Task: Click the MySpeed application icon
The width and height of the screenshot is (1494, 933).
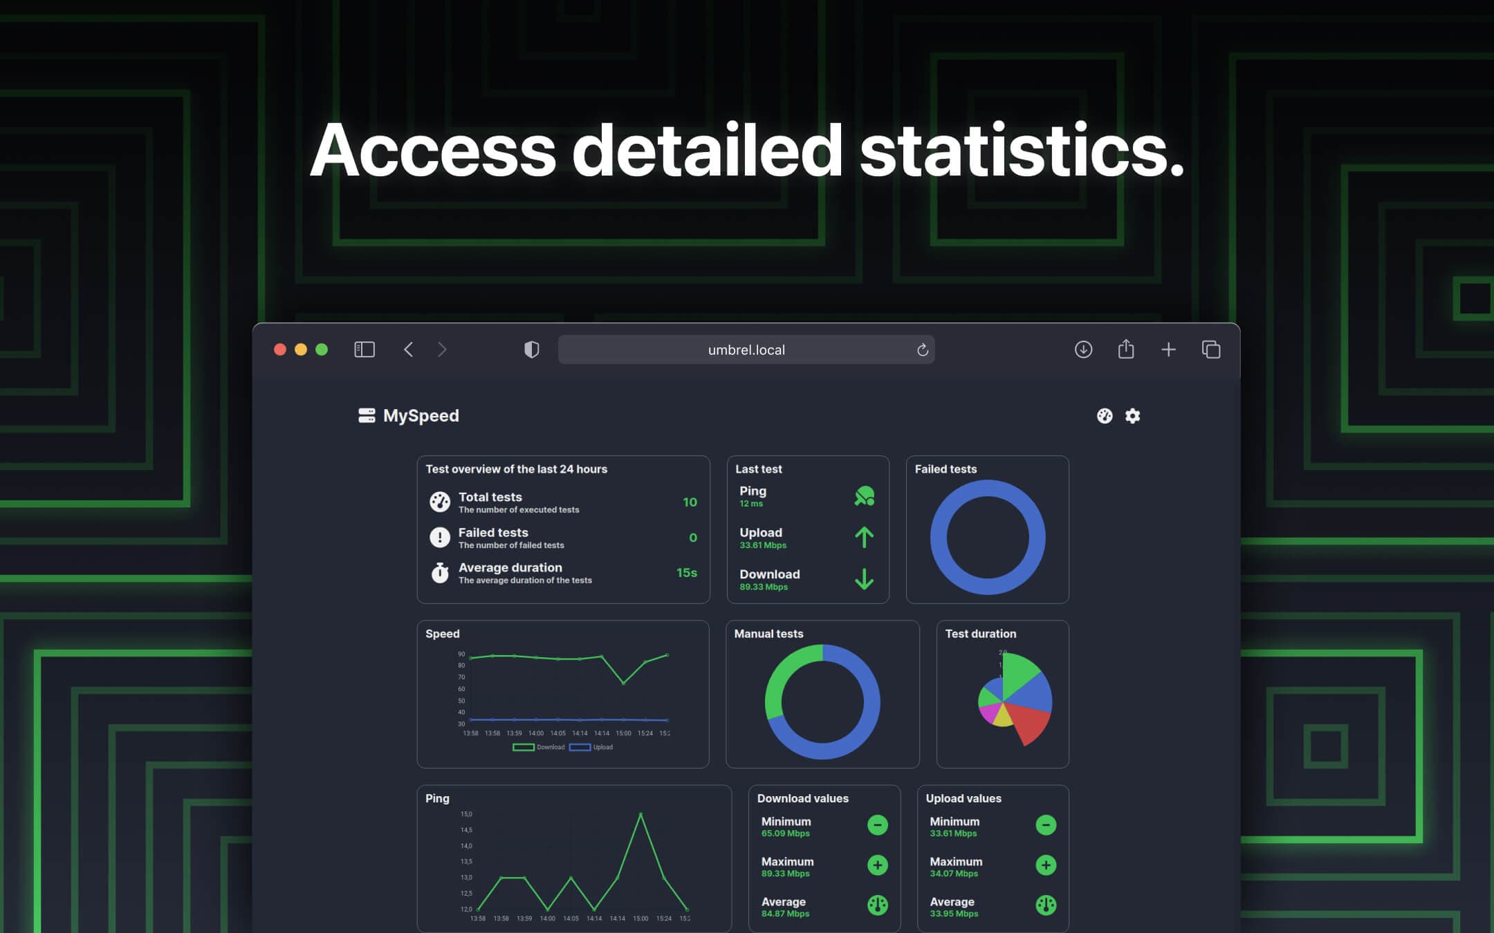Action: coord(366,417)
